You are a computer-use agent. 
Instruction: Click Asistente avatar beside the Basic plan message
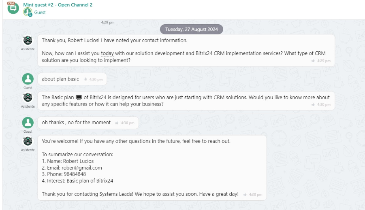(28, 98)
